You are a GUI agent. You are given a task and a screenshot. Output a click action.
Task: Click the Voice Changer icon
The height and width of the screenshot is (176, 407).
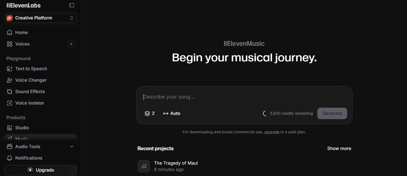9,80
